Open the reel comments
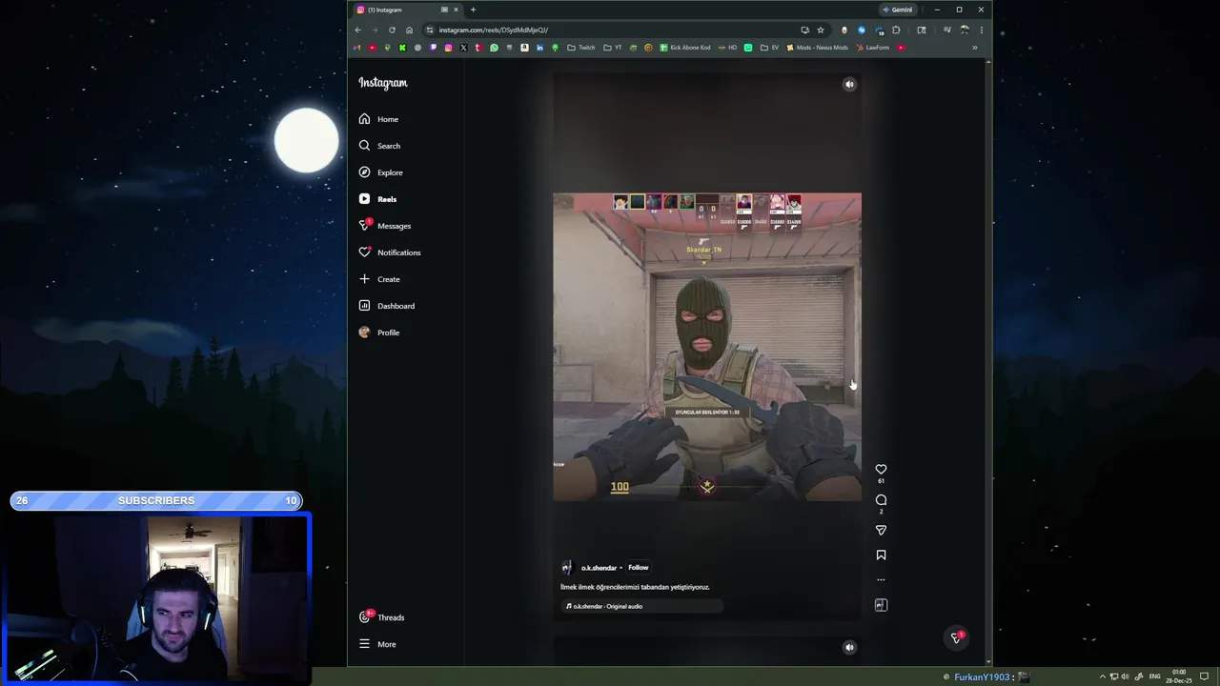Viewport: 1220px width, 686px height. click(x=881, y=500)
